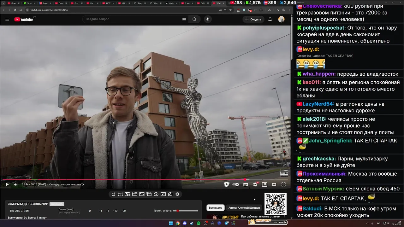Click the Копировать button
Image resolution: width=404 pixels, height=227 pixels.
pyautogui.click(x=57, y=204)
